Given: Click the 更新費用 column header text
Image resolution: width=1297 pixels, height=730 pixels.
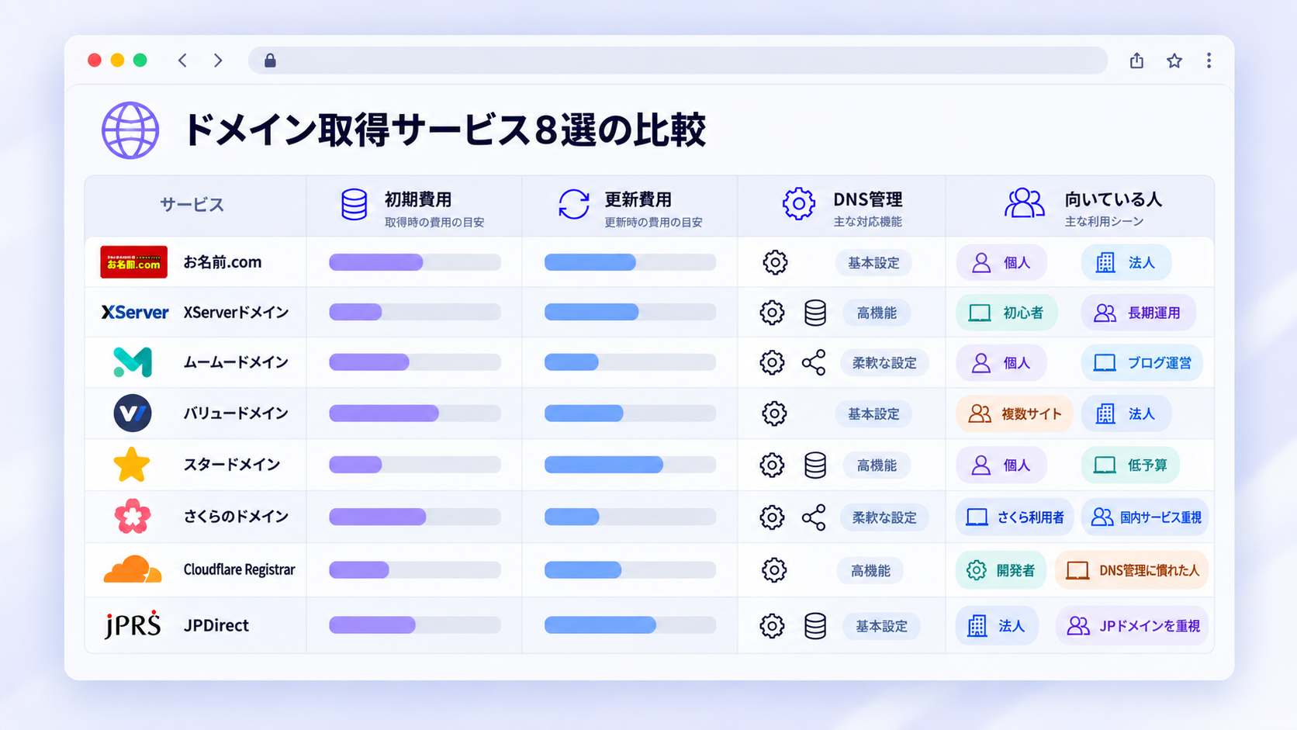Looking at the screenshot, I should pyautogui.click(x=638, y=199).
